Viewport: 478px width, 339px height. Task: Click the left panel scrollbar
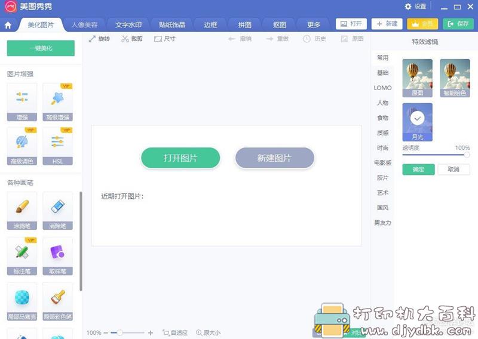(81, 241)
